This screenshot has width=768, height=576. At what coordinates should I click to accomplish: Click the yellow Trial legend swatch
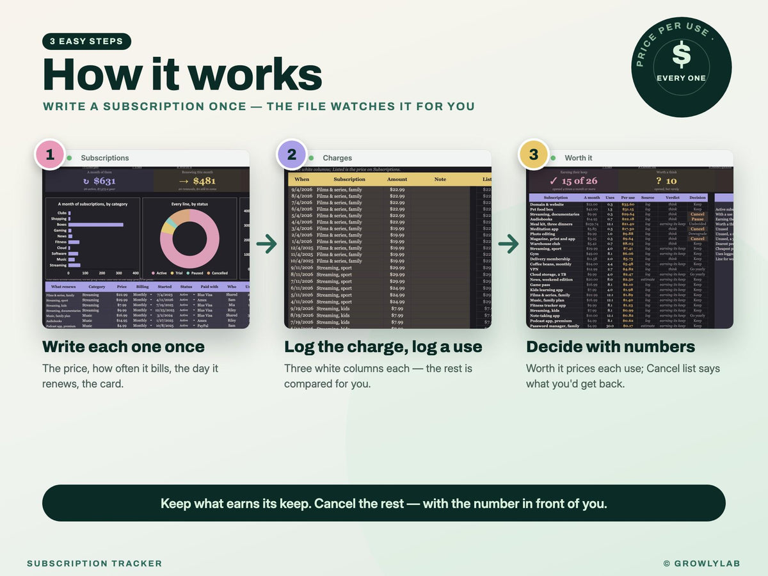coord(172,273)
